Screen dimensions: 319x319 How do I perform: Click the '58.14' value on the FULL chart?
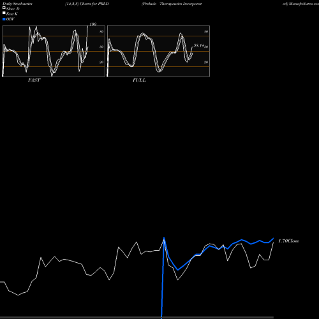(199, 45)
